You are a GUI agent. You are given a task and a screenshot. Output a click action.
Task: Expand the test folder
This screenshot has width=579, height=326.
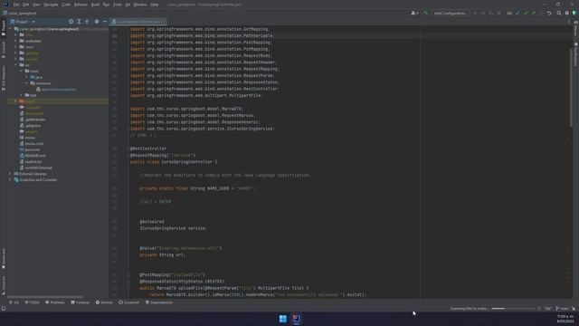point(22,95)
